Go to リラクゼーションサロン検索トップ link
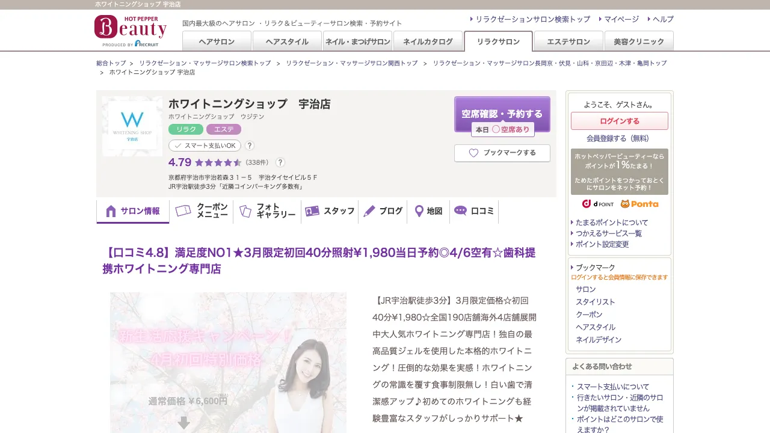 [x=533, y=19]
